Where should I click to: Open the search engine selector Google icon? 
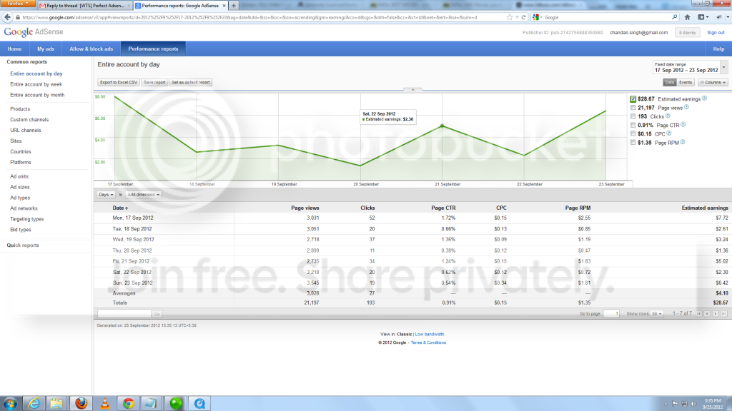(536, 17)
